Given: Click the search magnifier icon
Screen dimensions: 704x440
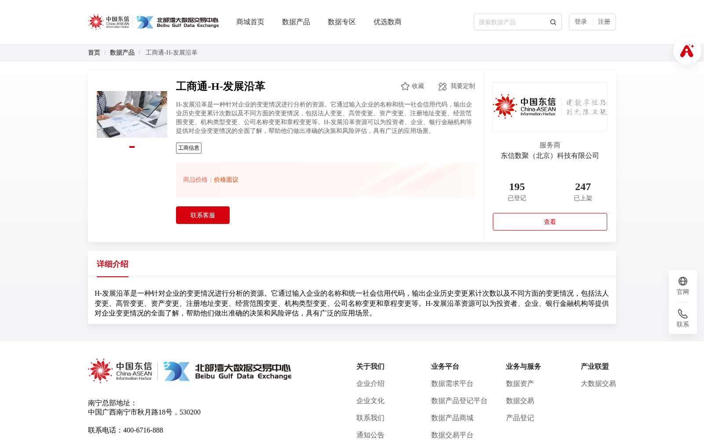Looking at the screenshot, I should coord(553,22).
